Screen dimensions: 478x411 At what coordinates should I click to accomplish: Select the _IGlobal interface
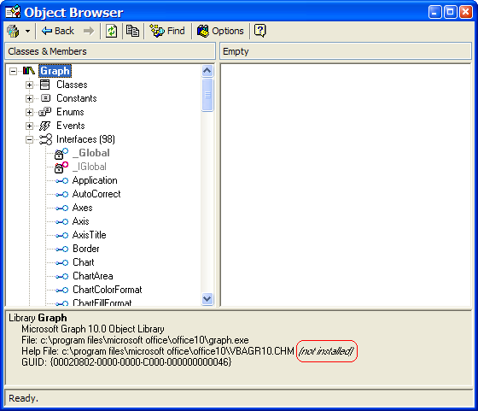coord(90,167)
